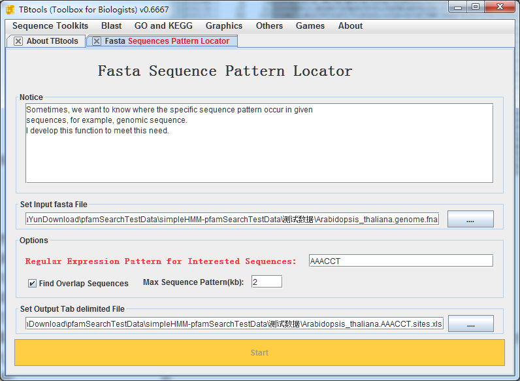Browse for the input fasta file
This screenshot has width=520, height=381.
470,219
